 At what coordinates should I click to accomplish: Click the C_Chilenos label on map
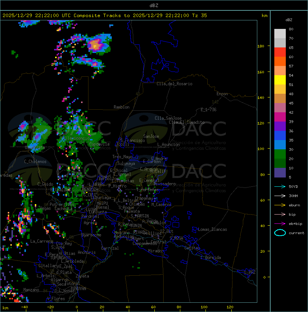point(35,162)
